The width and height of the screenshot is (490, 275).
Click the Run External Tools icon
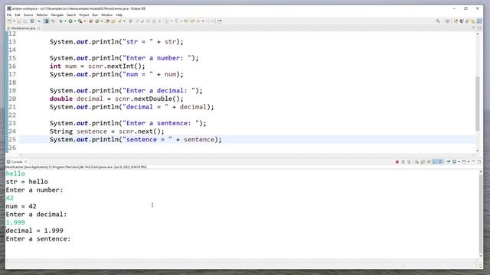coord(80,21)
